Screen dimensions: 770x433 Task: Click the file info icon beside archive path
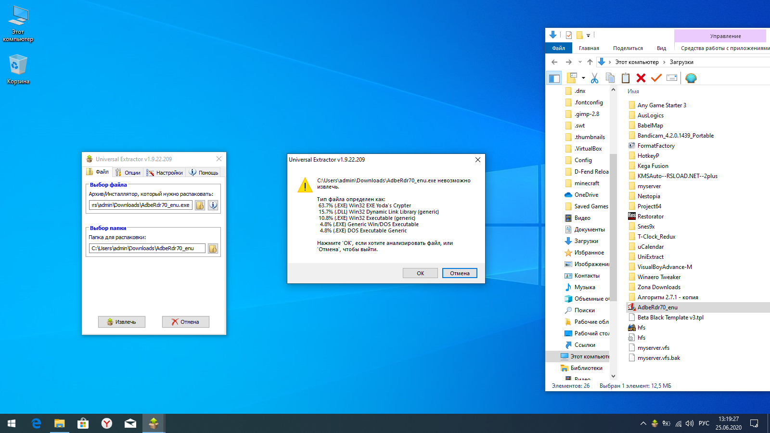tap(213, 205)
